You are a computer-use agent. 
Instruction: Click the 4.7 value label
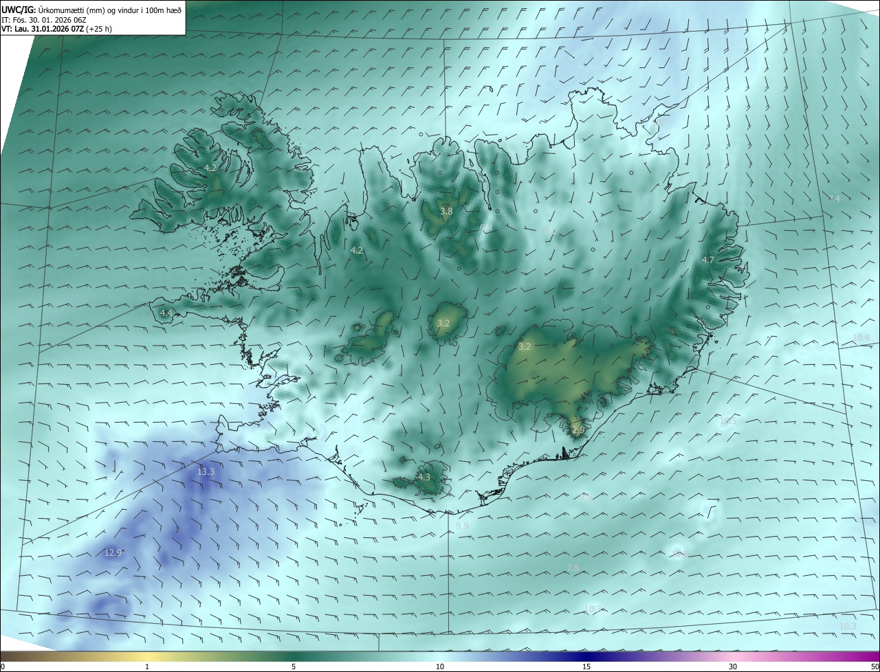pyautogui.click(x=707, y=260)
